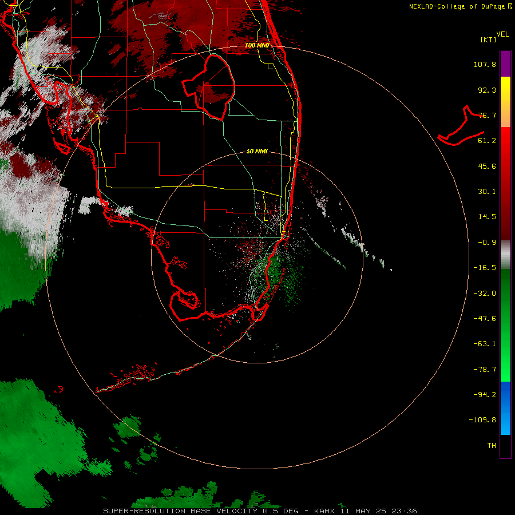The image size is (515, 515).
Task: Click the purple segment of velocity color bar
Action: [505, 64]
